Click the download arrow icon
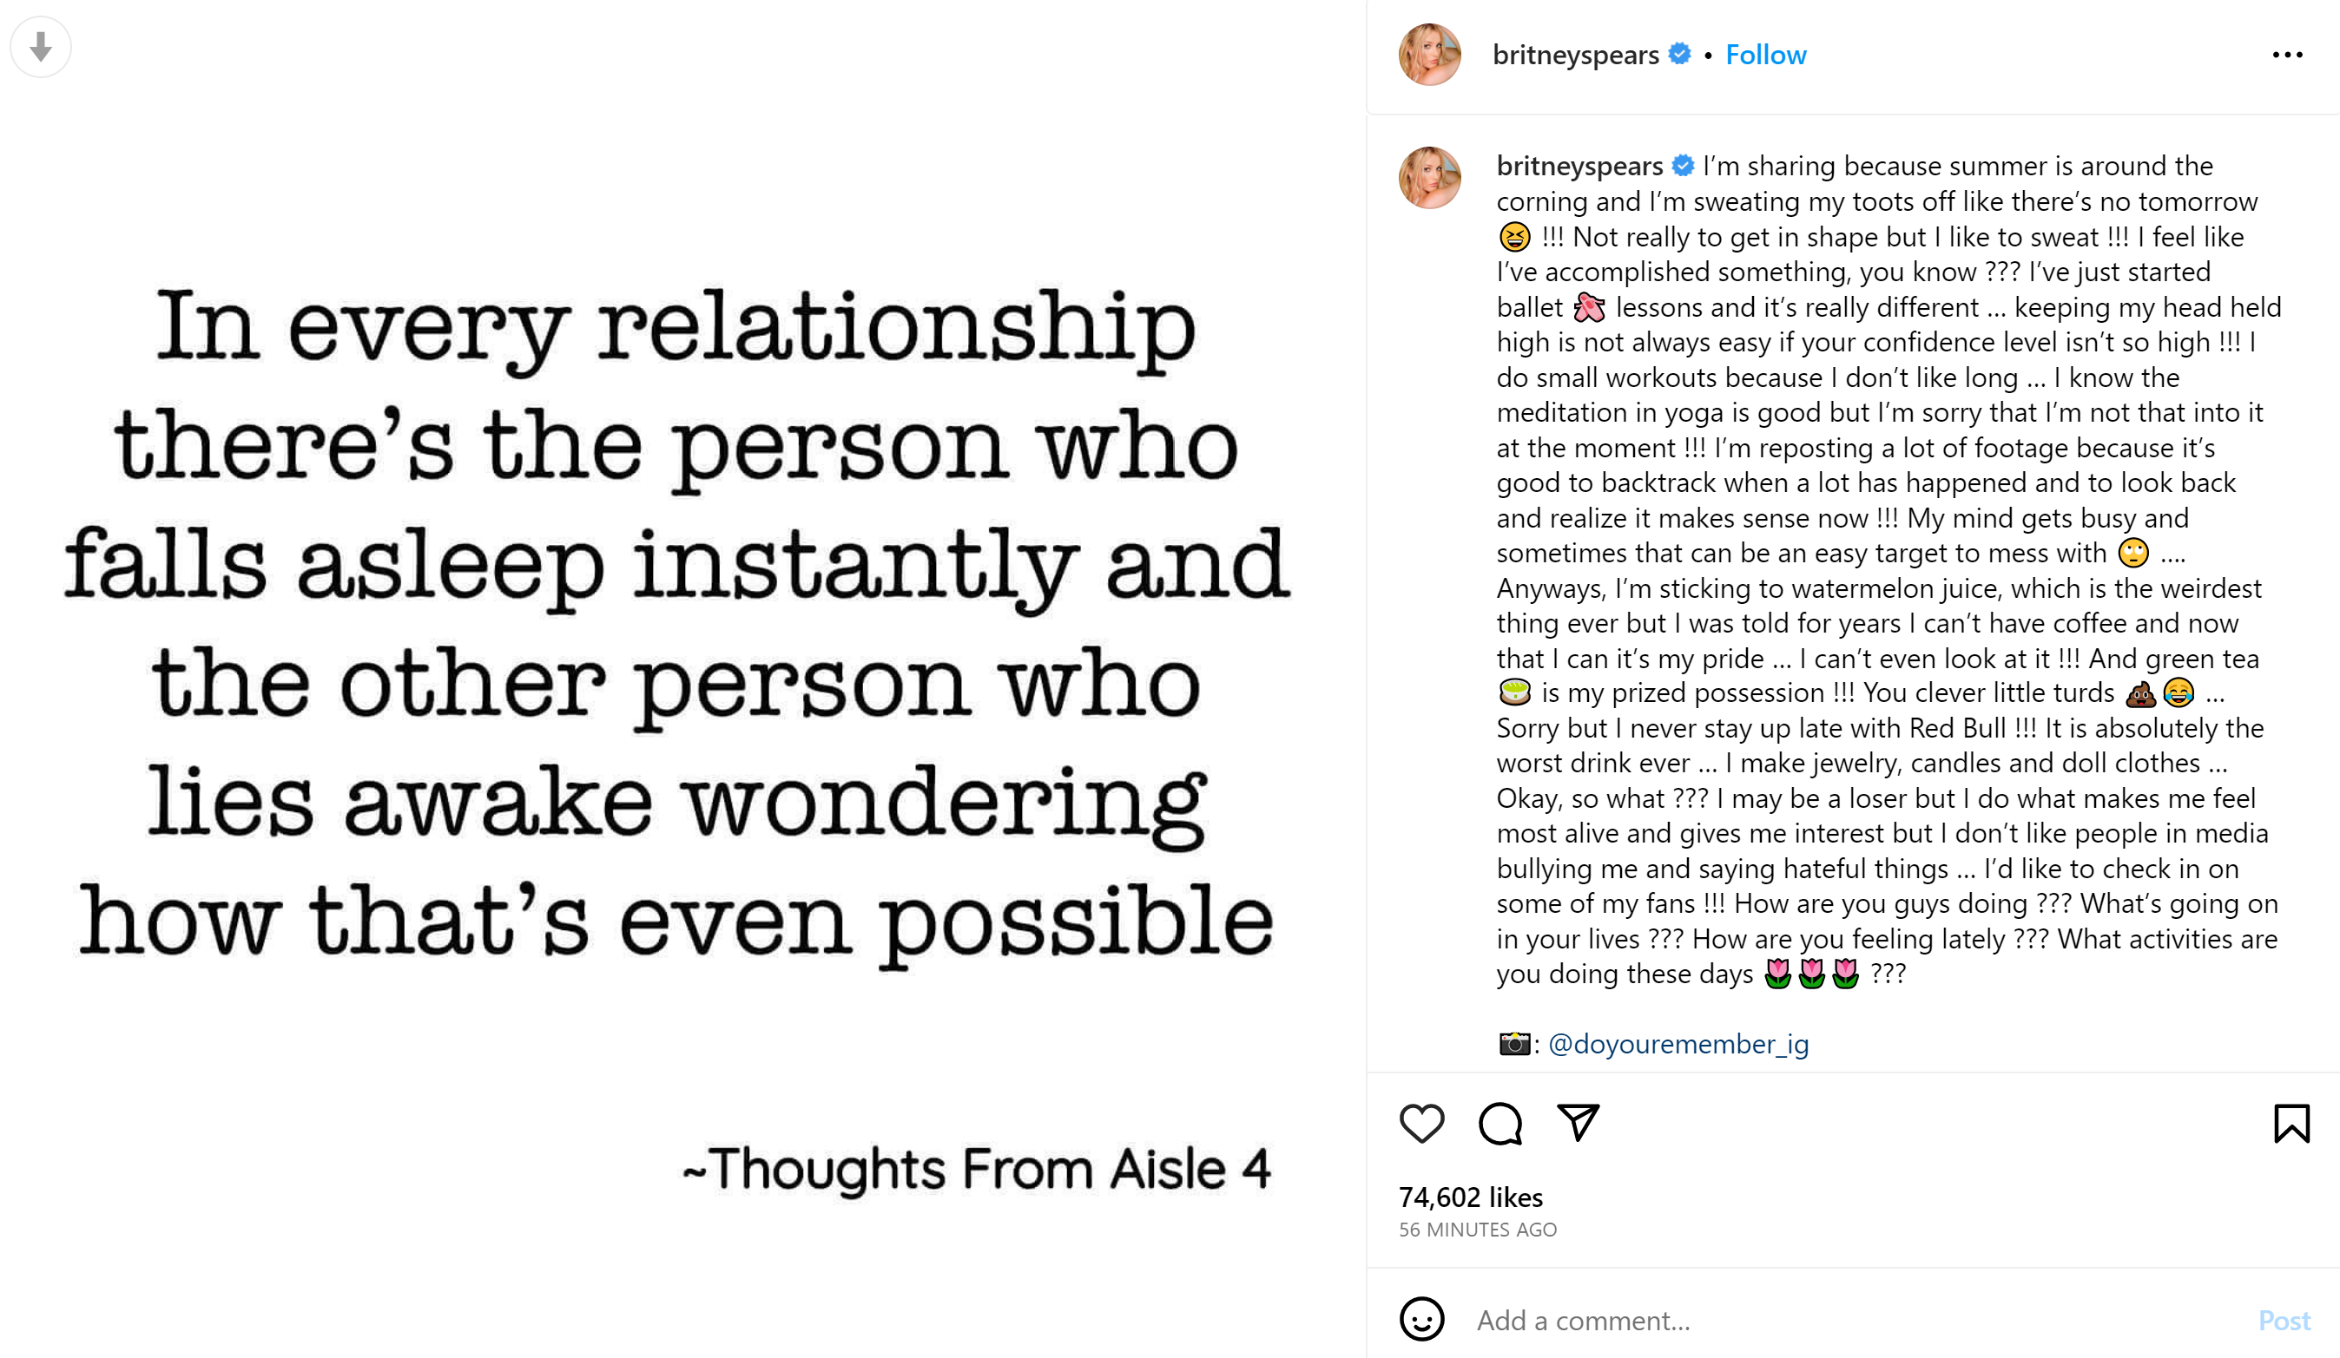The width and height of the screenshot is (2340, 1358). pyautogui.click(x=40, y=46)
